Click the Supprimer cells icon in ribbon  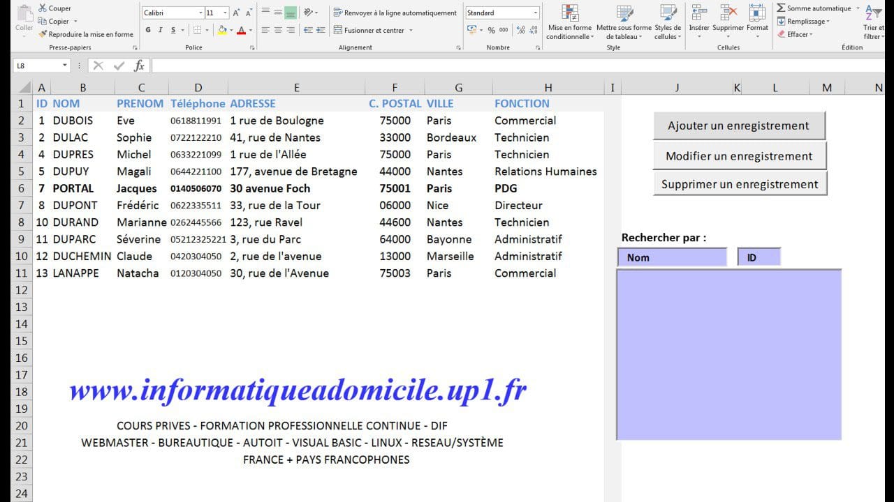[728, 14]
